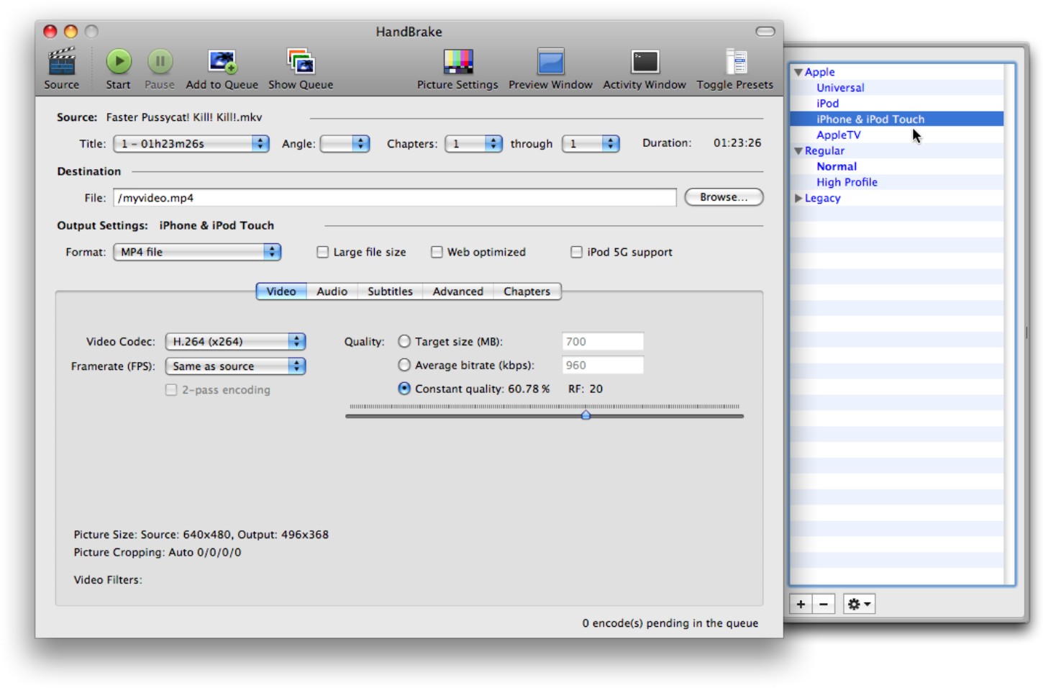The image size is (1043, 688).
Task: Enable Web optimized checkbox
Action: point(437,252)
